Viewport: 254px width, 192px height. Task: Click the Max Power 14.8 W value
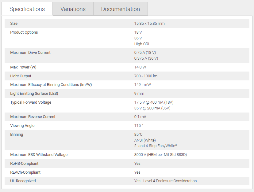(140, 67)
